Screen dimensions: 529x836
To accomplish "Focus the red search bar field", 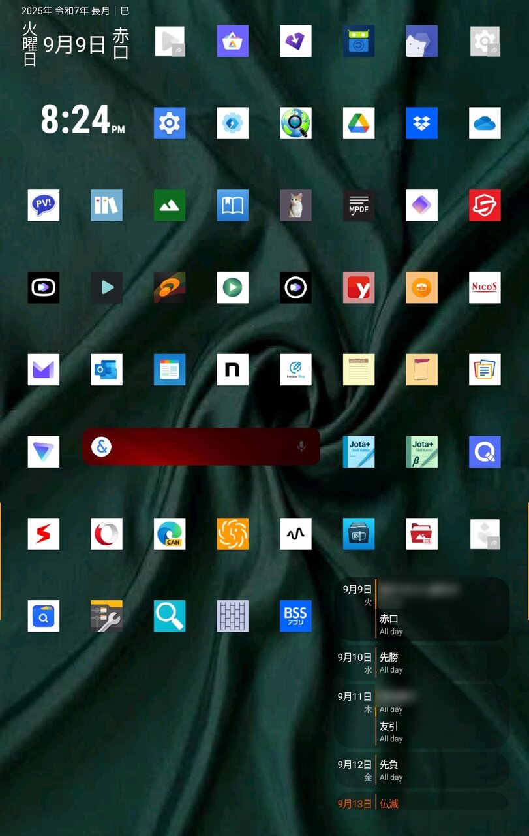I will pos(201,447).
